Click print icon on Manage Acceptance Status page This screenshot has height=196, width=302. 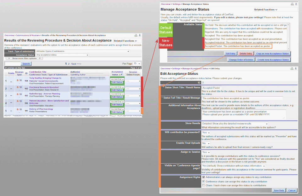pyautogui.click(x=292, y=4)
